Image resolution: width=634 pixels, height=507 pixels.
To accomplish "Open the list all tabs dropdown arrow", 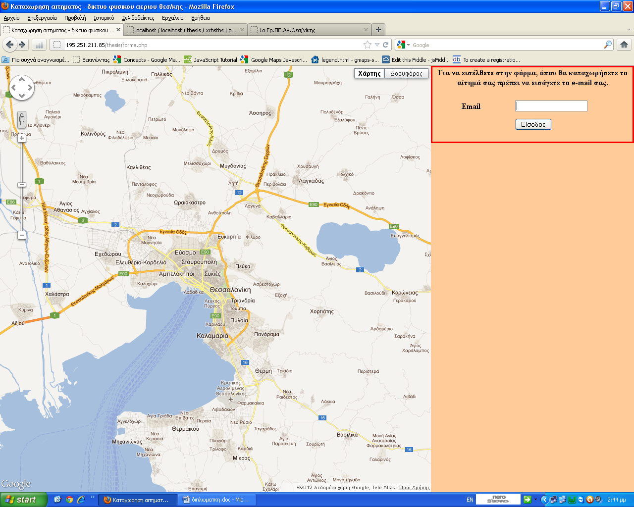I will click(630, 30).
